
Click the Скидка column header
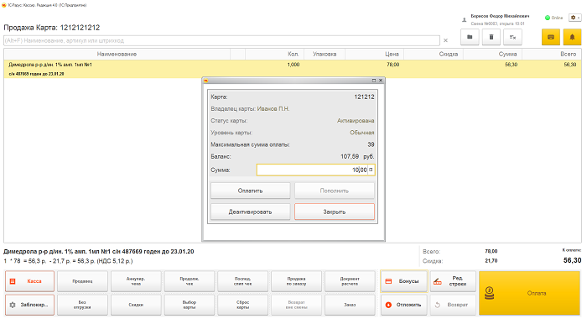[434, 54]
